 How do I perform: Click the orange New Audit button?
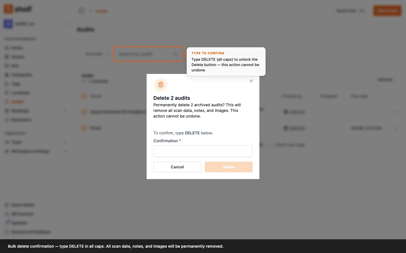coord(387,11)
